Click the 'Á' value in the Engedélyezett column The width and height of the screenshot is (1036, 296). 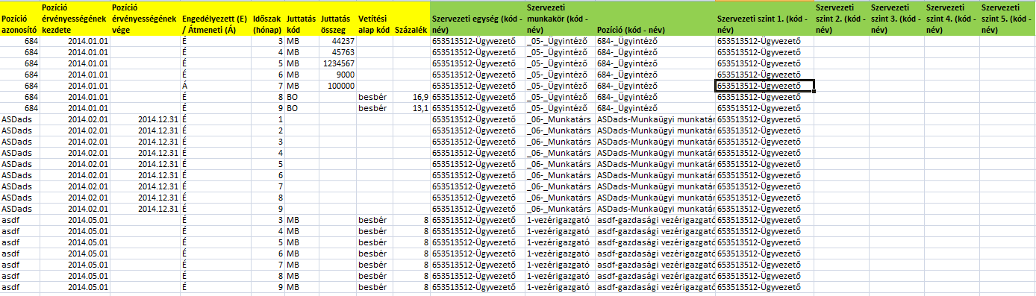[216, 86]
